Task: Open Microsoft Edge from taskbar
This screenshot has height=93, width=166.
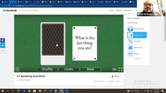Action: coord(18,91)
